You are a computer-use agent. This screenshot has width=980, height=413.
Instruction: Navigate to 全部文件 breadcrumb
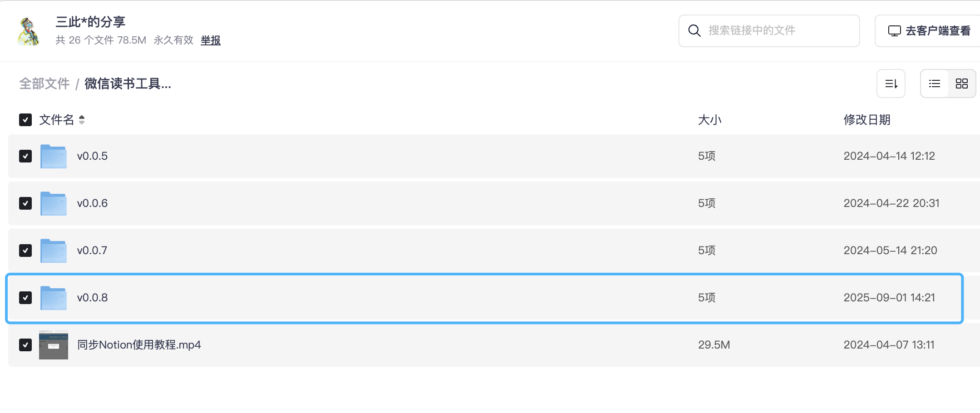point(45,84)
